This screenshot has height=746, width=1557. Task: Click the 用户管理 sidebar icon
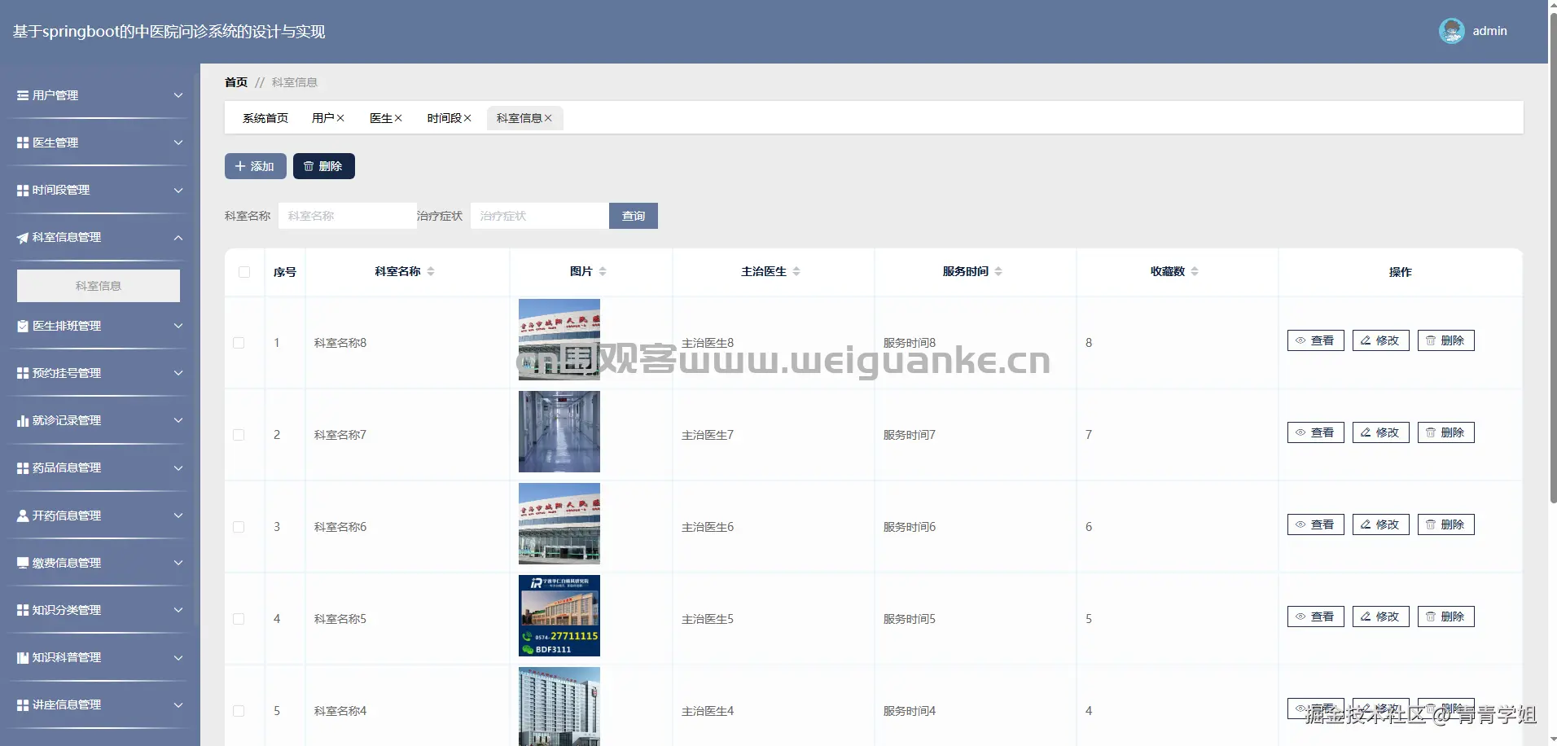click(21, 95)
